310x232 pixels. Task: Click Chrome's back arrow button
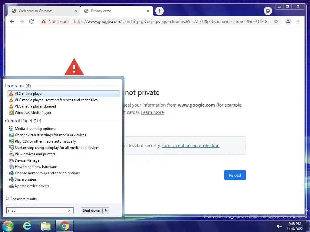pyautogui.click(x=12, y=21)
